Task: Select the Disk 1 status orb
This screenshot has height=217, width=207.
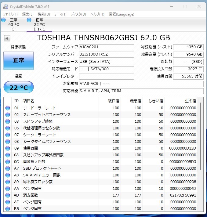Action: pos(29,20)
